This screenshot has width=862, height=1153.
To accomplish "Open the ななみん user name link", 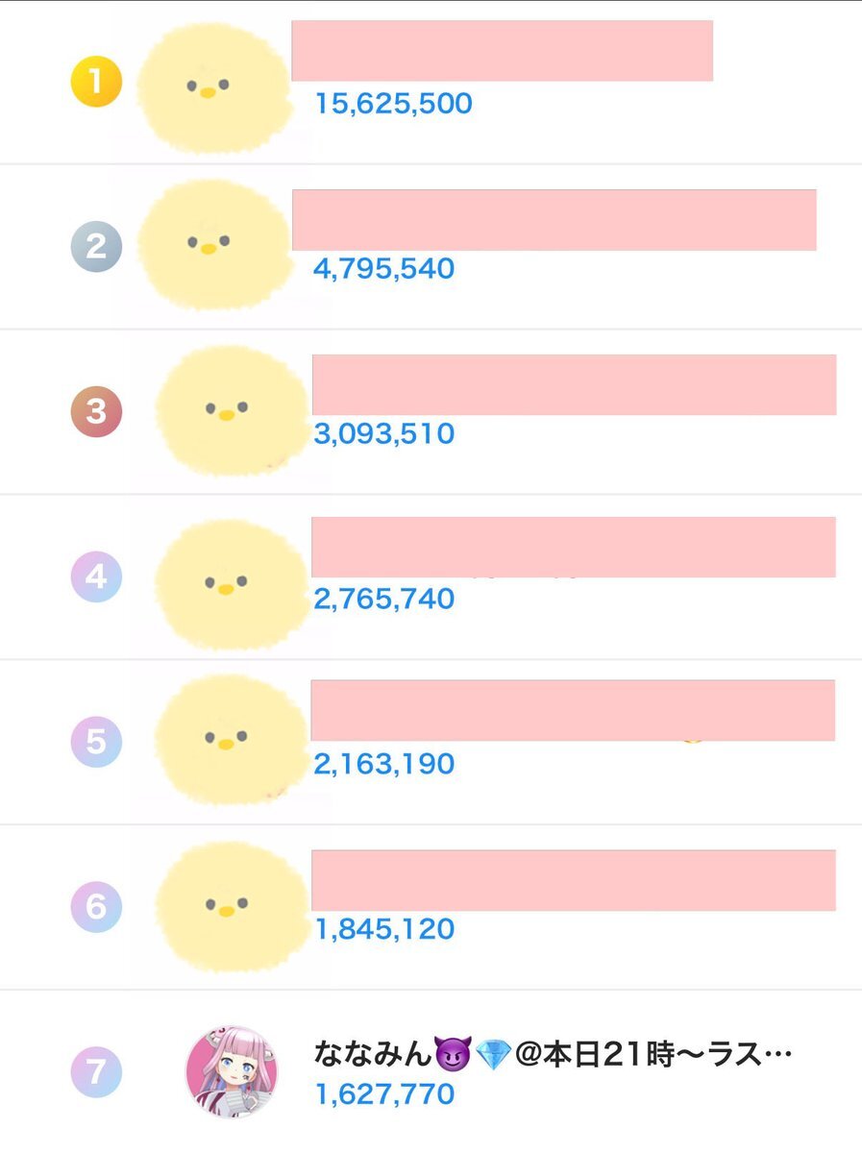I will (553, 1054).
